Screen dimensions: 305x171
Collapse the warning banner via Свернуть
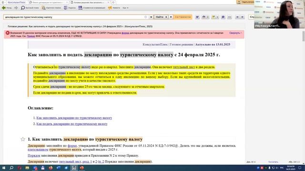(x=235, y=33)
